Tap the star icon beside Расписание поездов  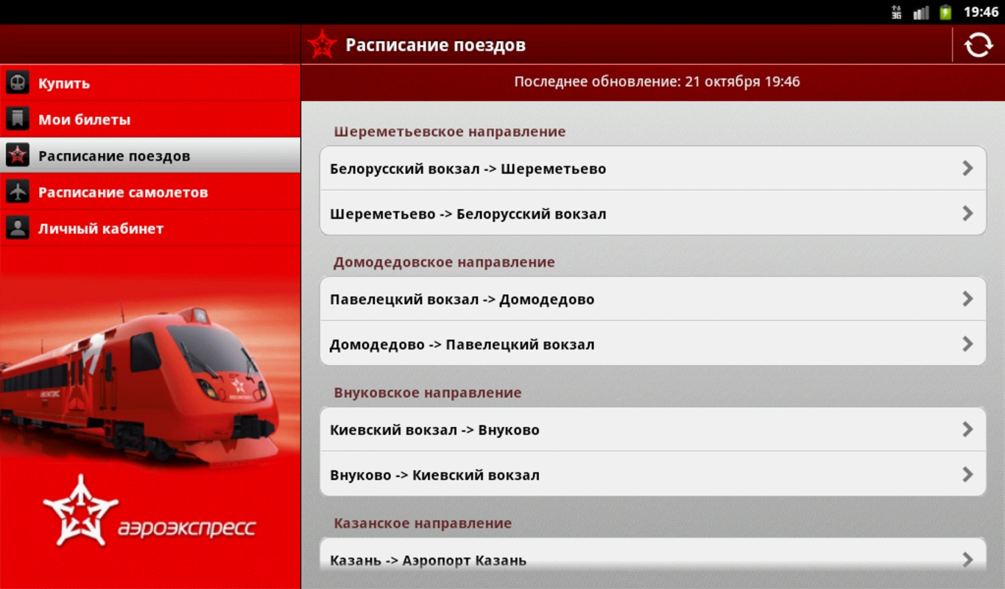(18, 155)
